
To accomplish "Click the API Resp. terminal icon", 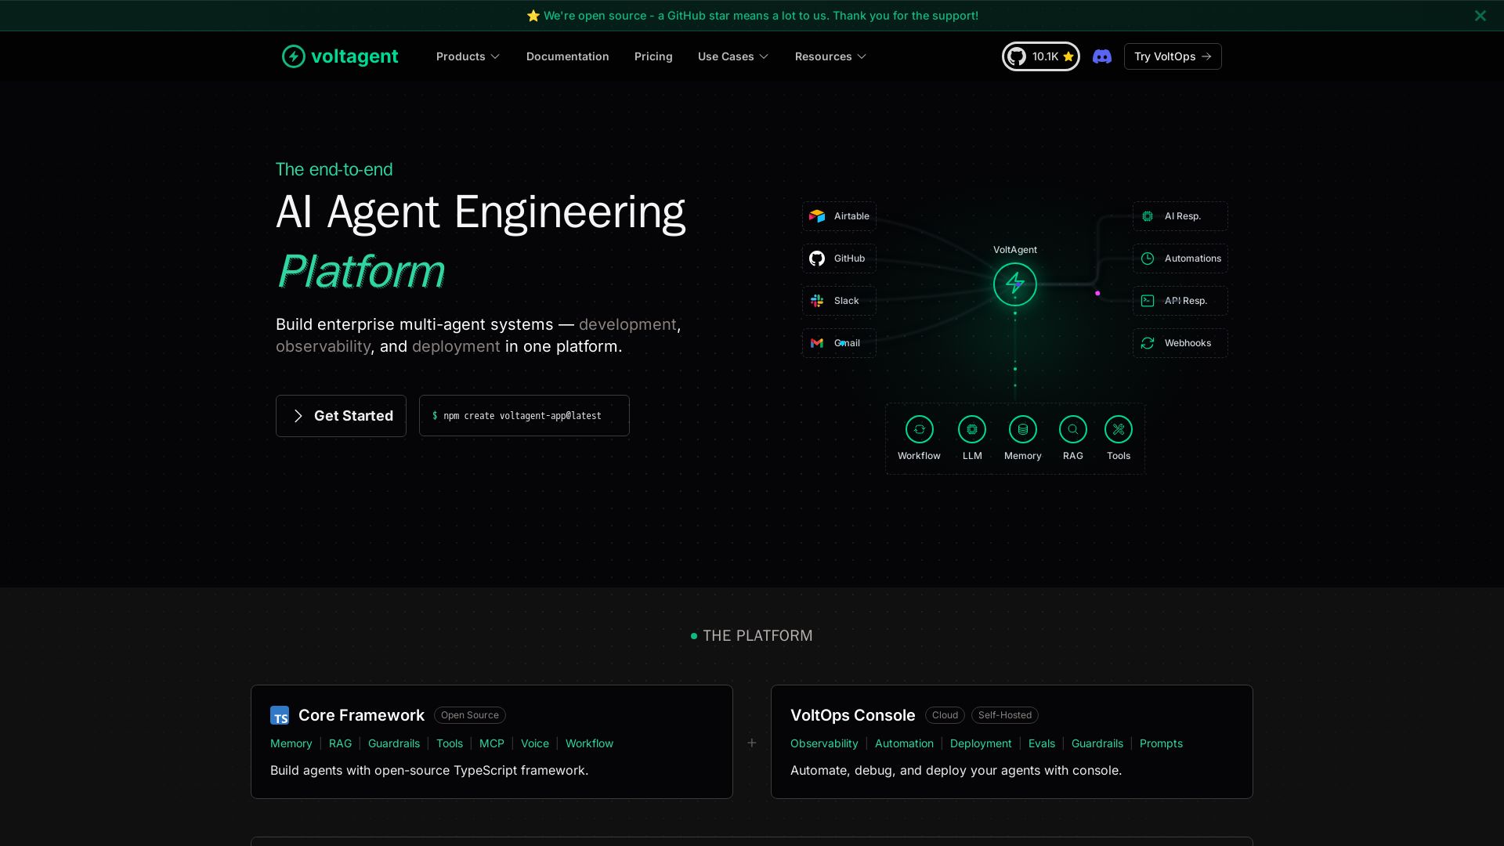I will click(1148, 301).
